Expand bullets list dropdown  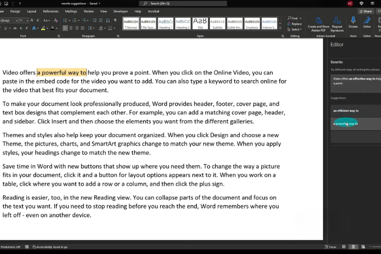70,20
